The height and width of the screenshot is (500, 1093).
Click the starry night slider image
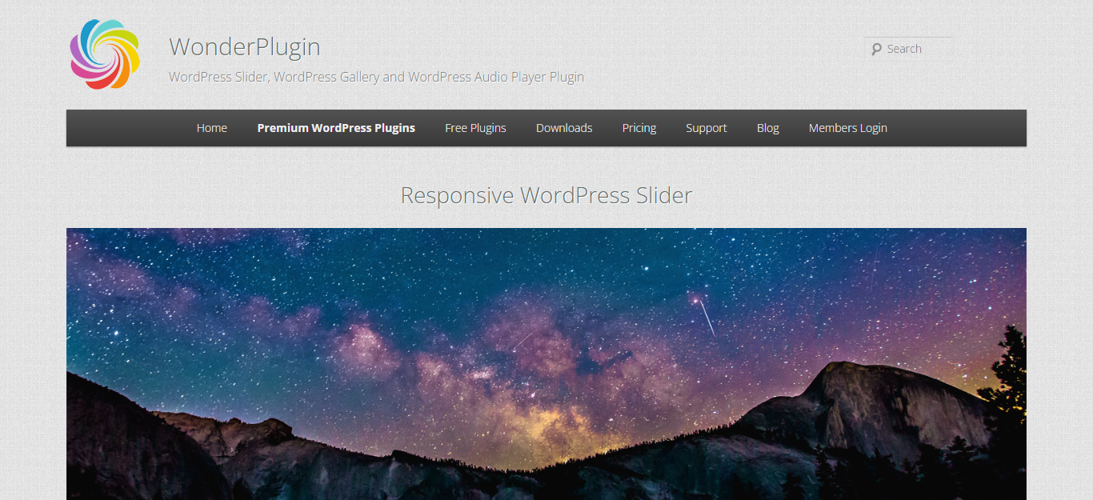(546, 364)
